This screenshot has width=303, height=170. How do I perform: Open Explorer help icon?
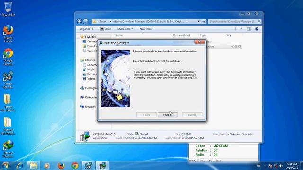click(x=257, y=29)
